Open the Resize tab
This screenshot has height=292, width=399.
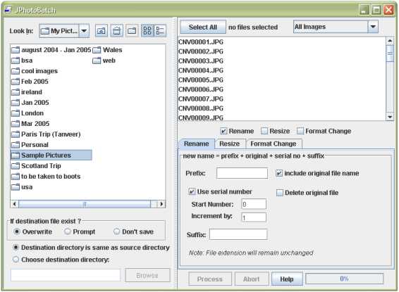230,144
